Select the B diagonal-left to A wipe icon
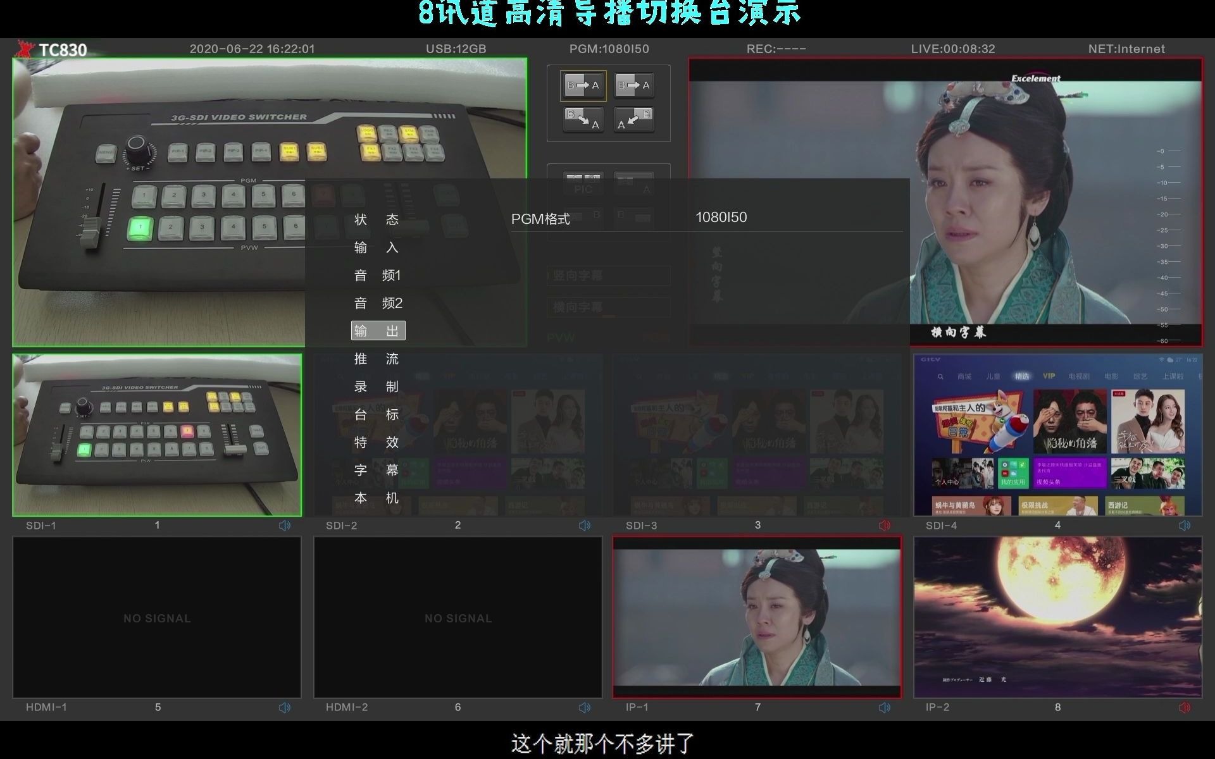 [633, 119]
